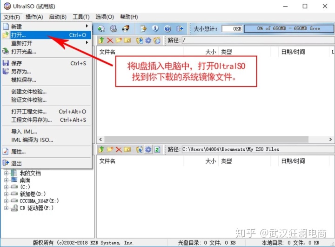
Task: Click the red delete X in image toolbar
Action: (110, 40)
